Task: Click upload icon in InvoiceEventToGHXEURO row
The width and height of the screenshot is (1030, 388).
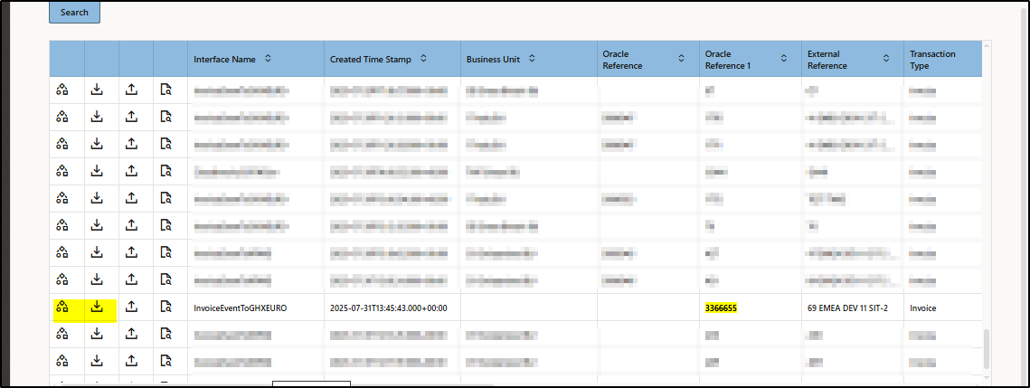Action: 131,307
